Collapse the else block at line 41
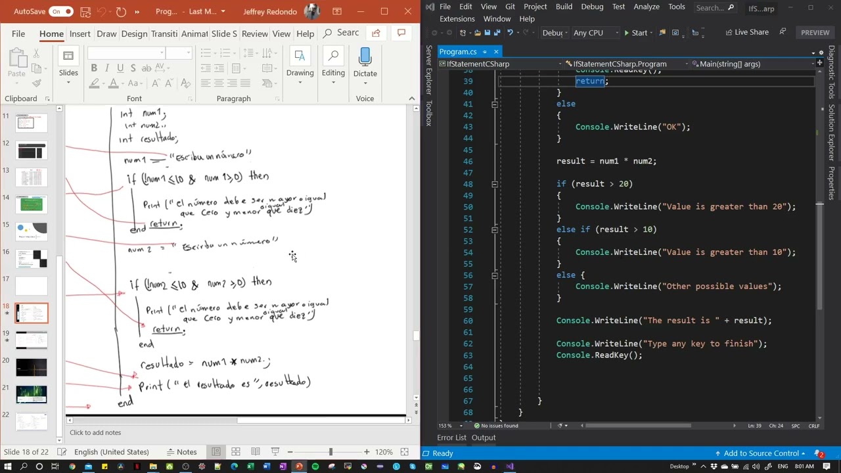 click(495, 104)
